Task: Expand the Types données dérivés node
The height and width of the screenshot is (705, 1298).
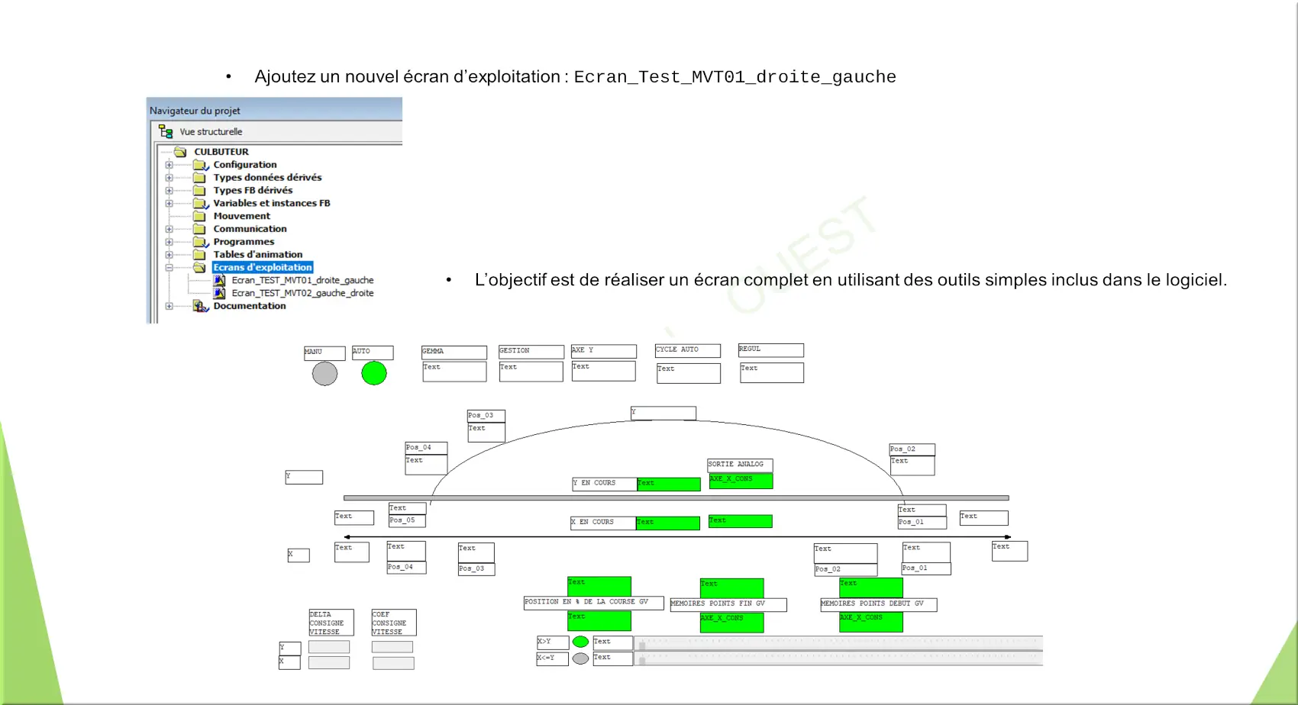Action: pyautogui.click(x=169, y=178)
